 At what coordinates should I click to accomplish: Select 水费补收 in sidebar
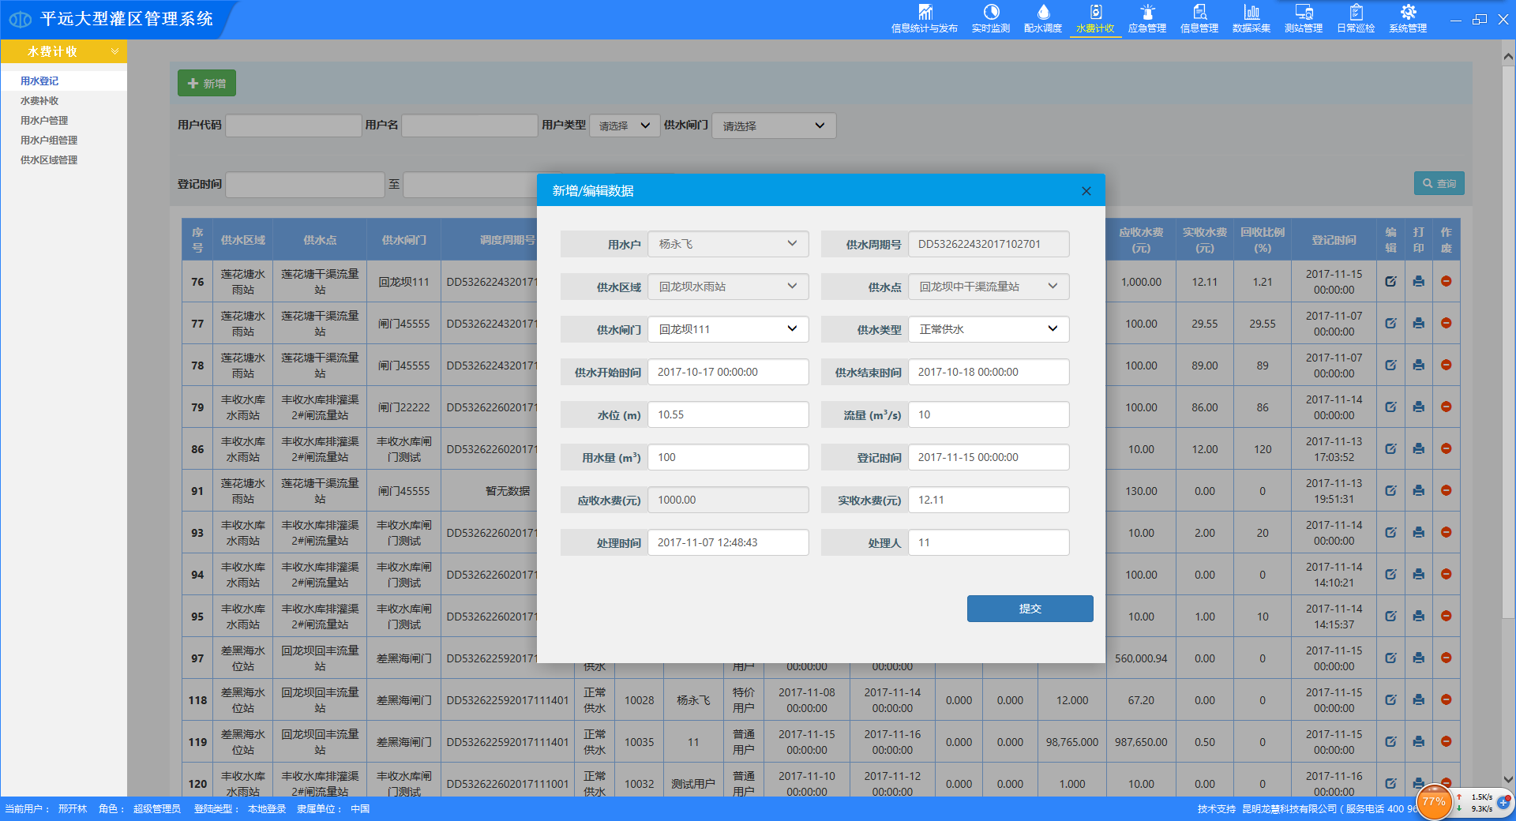click(x=39, y=100)
